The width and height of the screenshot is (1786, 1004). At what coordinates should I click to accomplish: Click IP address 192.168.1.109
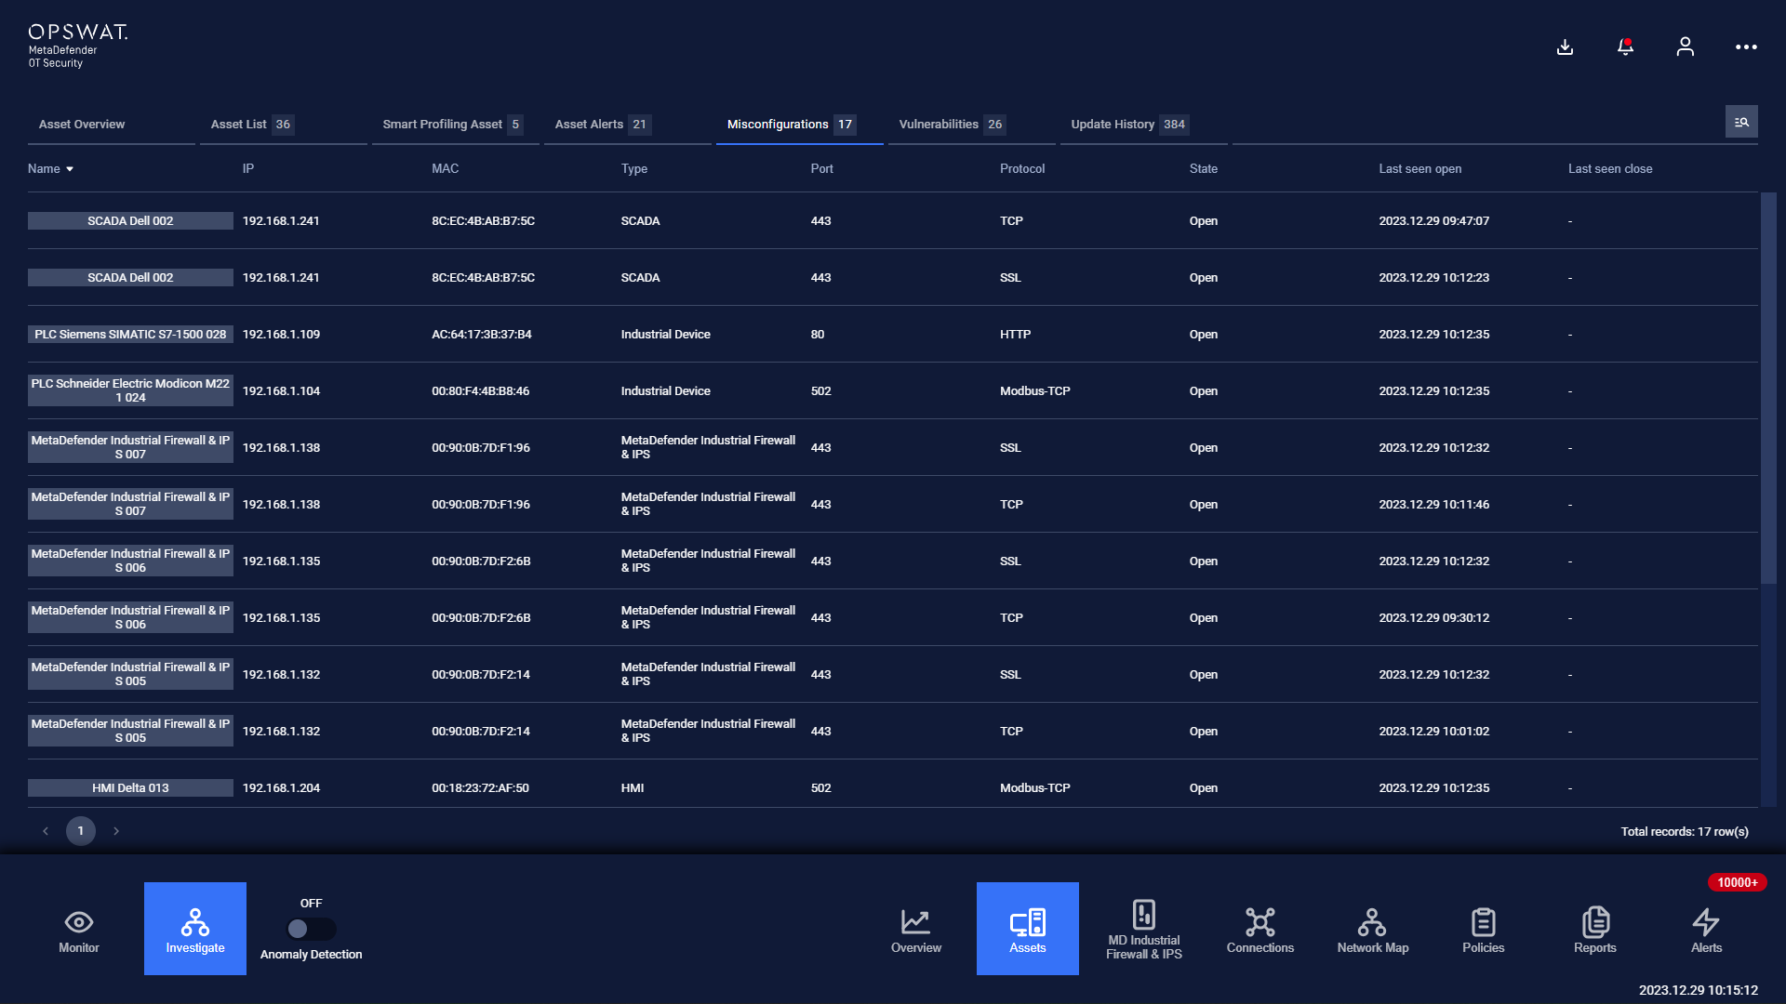[x=281, y=335]
